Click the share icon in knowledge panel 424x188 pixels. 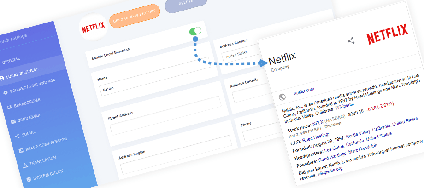(351, 41)
